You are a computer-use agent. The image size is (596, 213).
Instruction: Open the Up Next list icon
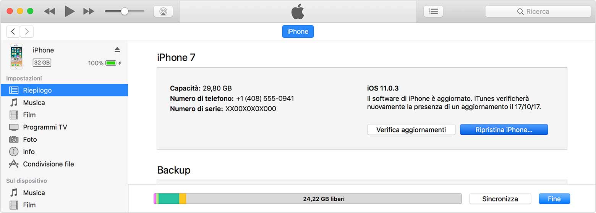pyautogui.click(x=433, y=11)
